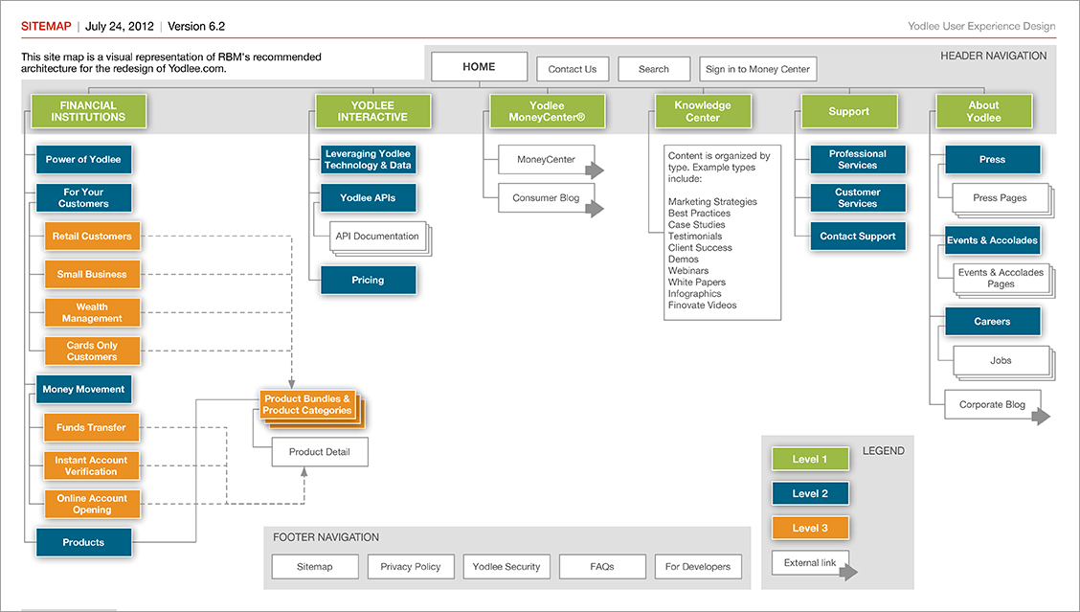Click the Products blue box

coord(83,542)
